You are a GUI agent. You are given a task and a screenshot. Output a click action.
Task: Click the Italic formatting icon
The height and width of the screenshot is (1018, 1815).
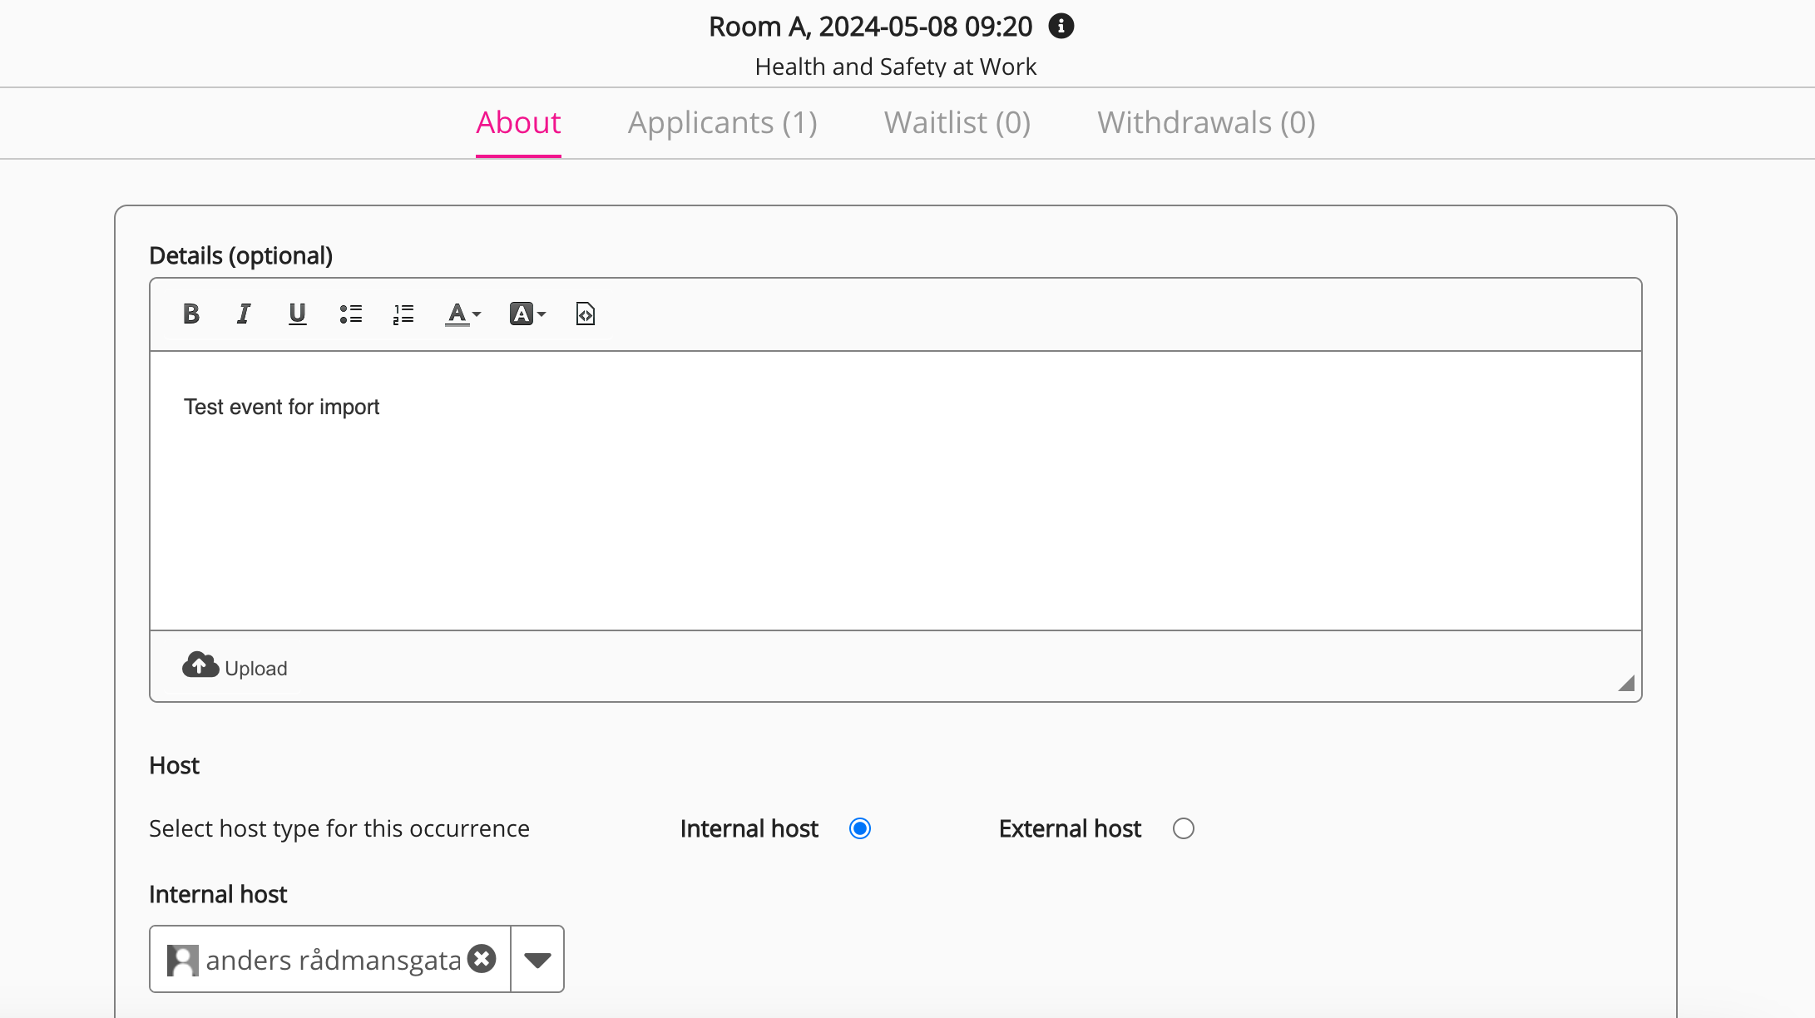tap(245, 314)
